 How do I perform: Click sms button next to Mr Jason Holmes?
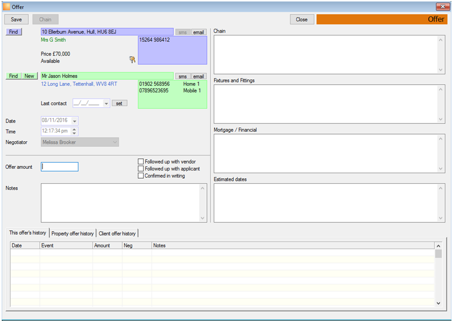click(x=183, y=76)
